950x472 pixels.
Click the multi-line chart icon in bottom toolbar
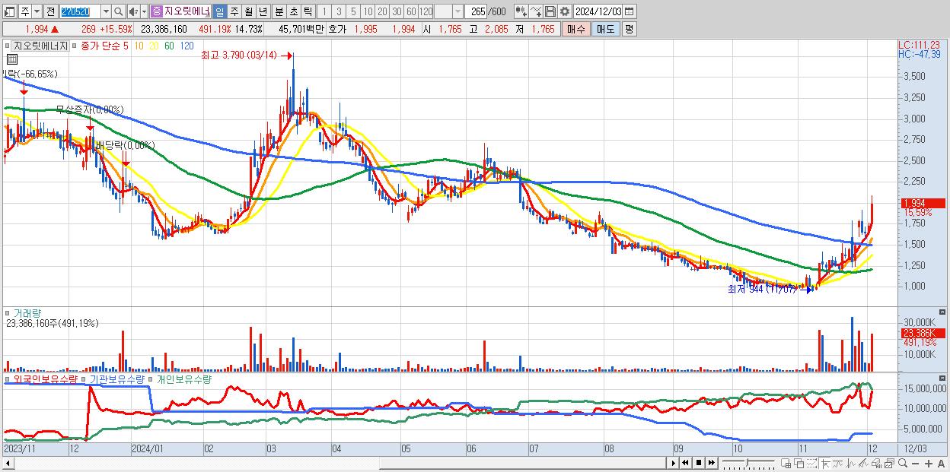tap(851, 463)
